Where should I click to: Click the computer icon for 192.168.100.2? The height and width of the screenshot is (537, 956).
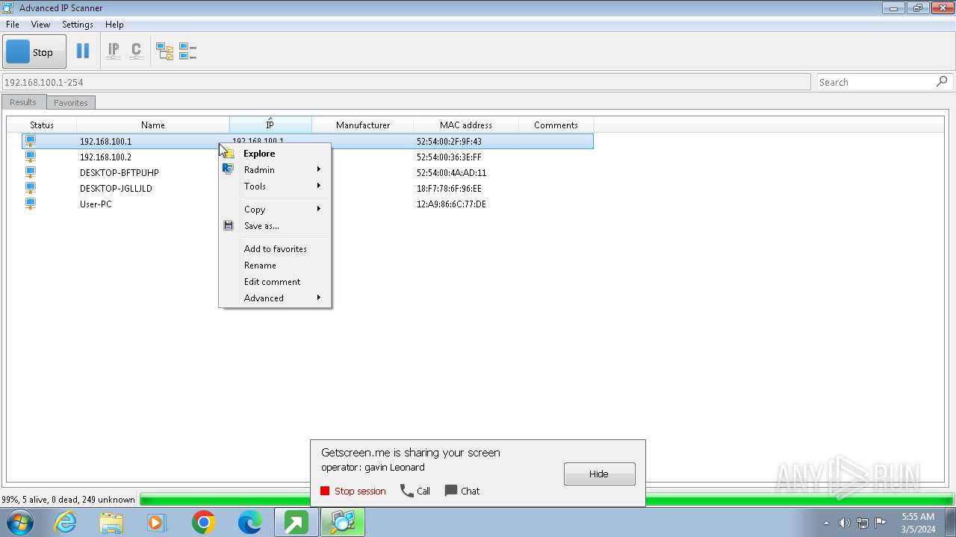pos(31,157)
